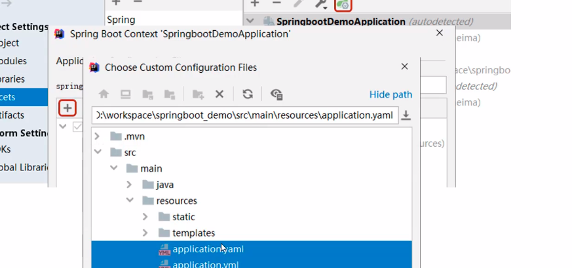Collapse the src folder node
Image resolution: width=572 pixels, height=268 pixels.
tap(98, 153)
